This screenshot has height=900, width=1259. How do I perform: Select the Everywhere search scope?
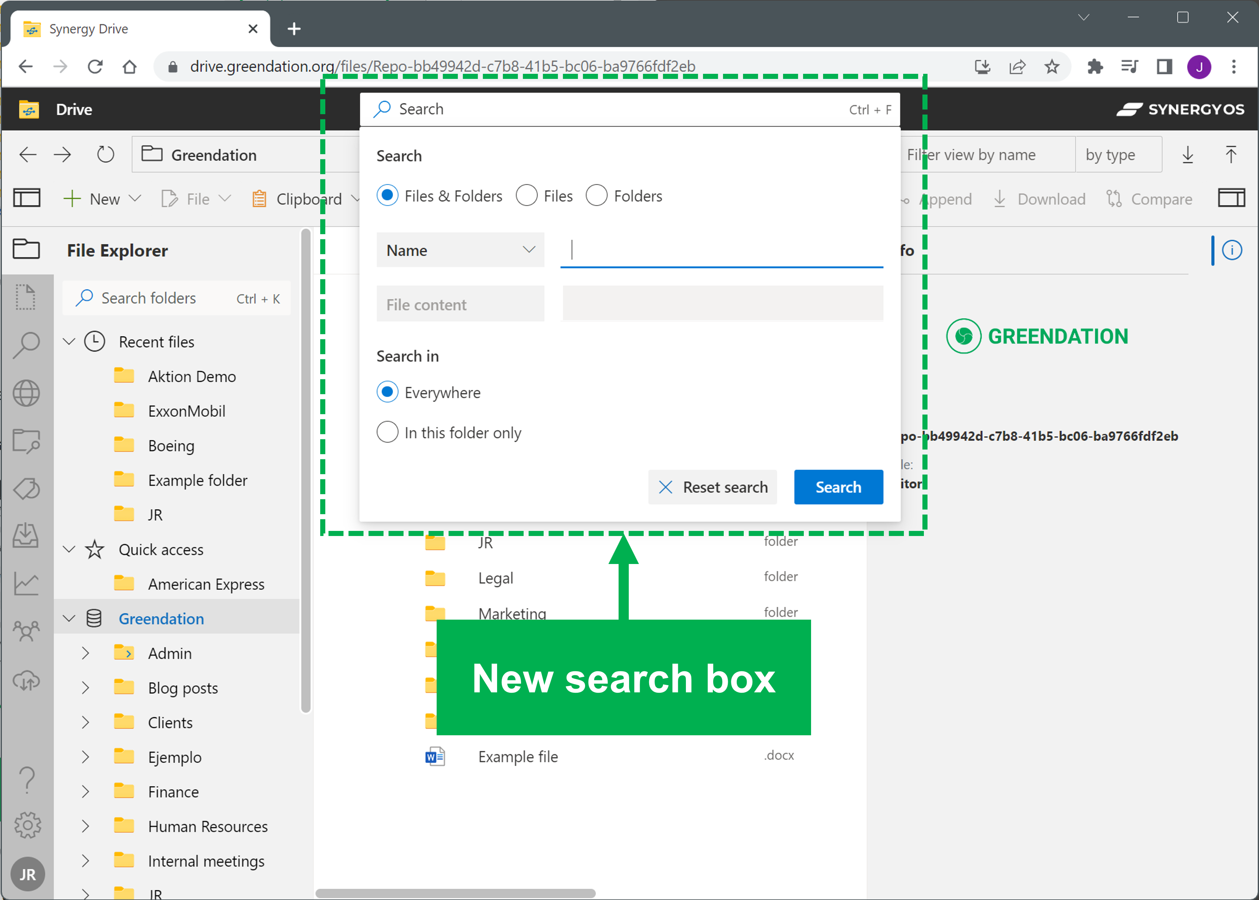coord(387,392)
